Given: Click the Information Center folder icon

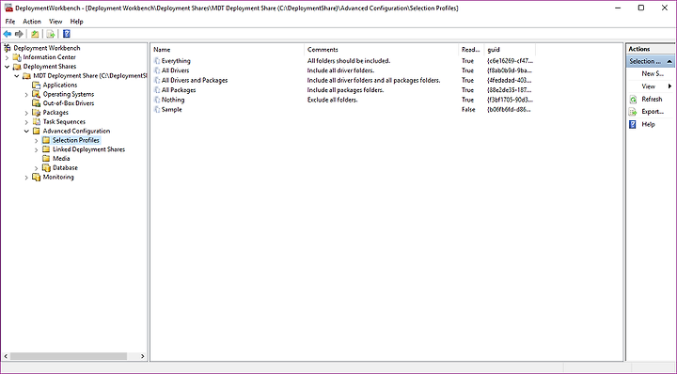Looking at the screenshot, I should 17,57.
